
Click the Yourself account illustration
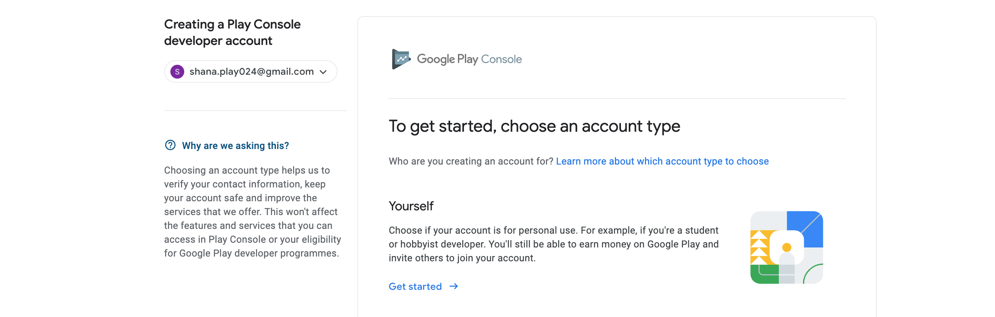787,247
